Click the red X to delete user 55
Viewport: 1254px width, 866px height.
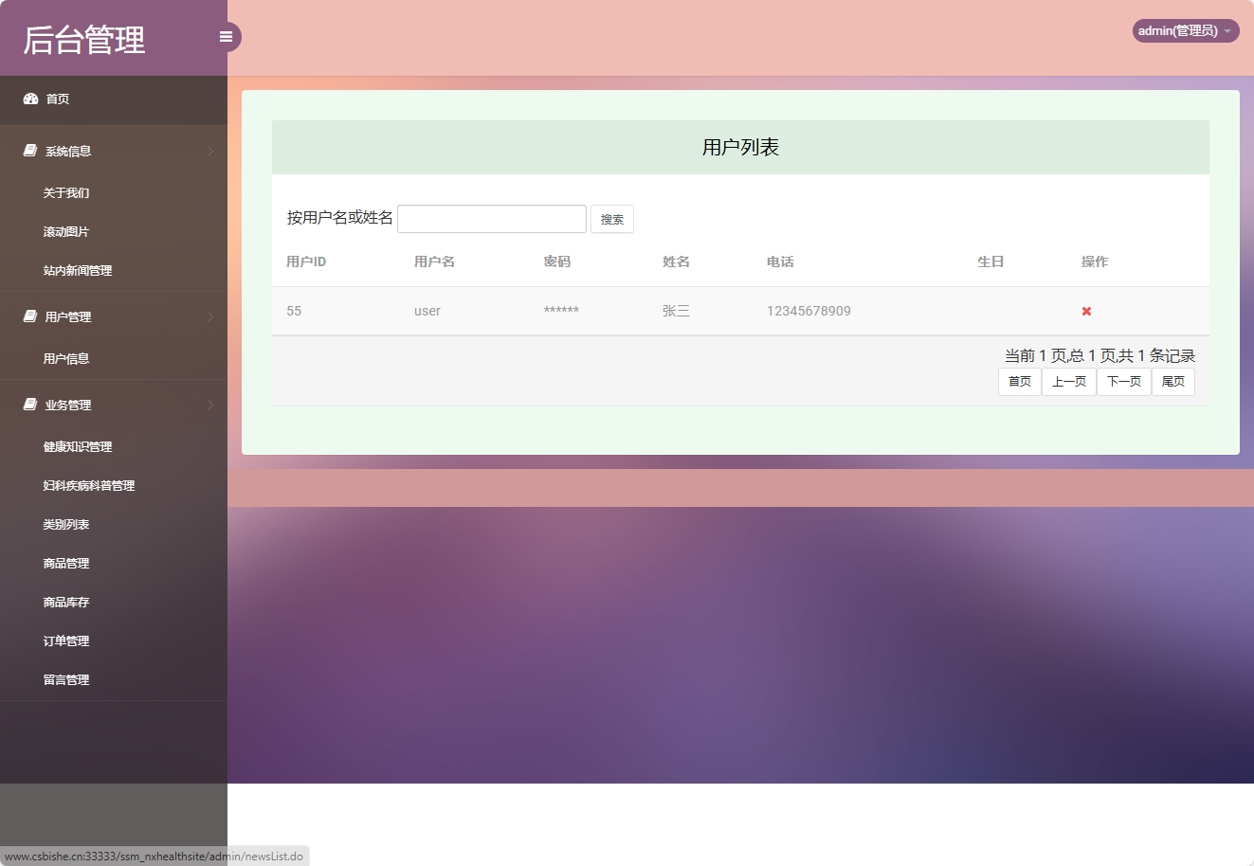(x=1085, y=311)
